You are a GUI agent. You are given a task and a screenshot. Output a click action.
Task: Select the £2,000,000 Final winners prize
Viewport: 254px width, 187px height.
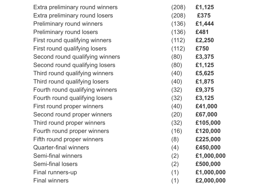point(211,180)
